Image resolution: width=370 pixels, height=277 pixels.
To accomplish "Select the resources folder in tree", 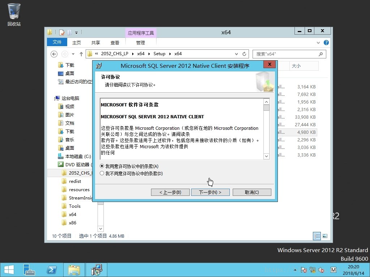I will coord(79,190).
